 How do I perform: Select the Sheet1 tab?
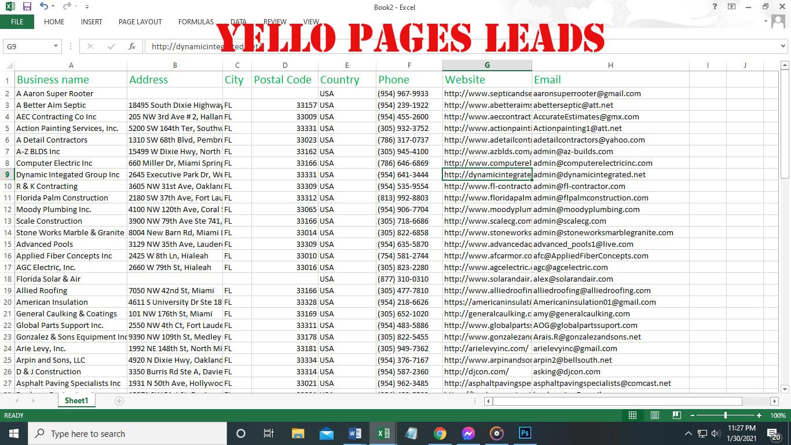click(76, 400)
